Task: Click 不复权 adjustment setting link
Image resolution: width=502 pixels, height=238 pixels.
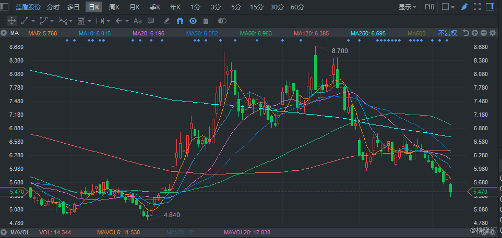Action: point(447,33)
